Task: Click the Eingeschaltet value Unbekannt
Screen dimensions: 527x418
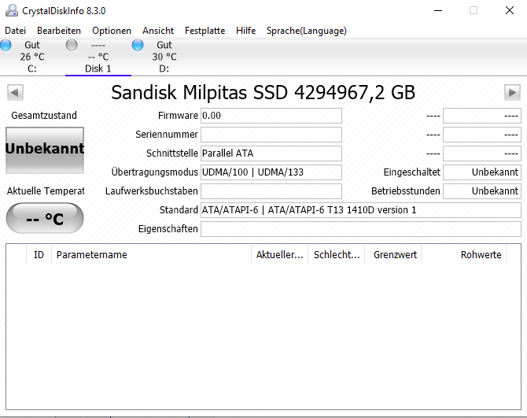Action: 482,172
